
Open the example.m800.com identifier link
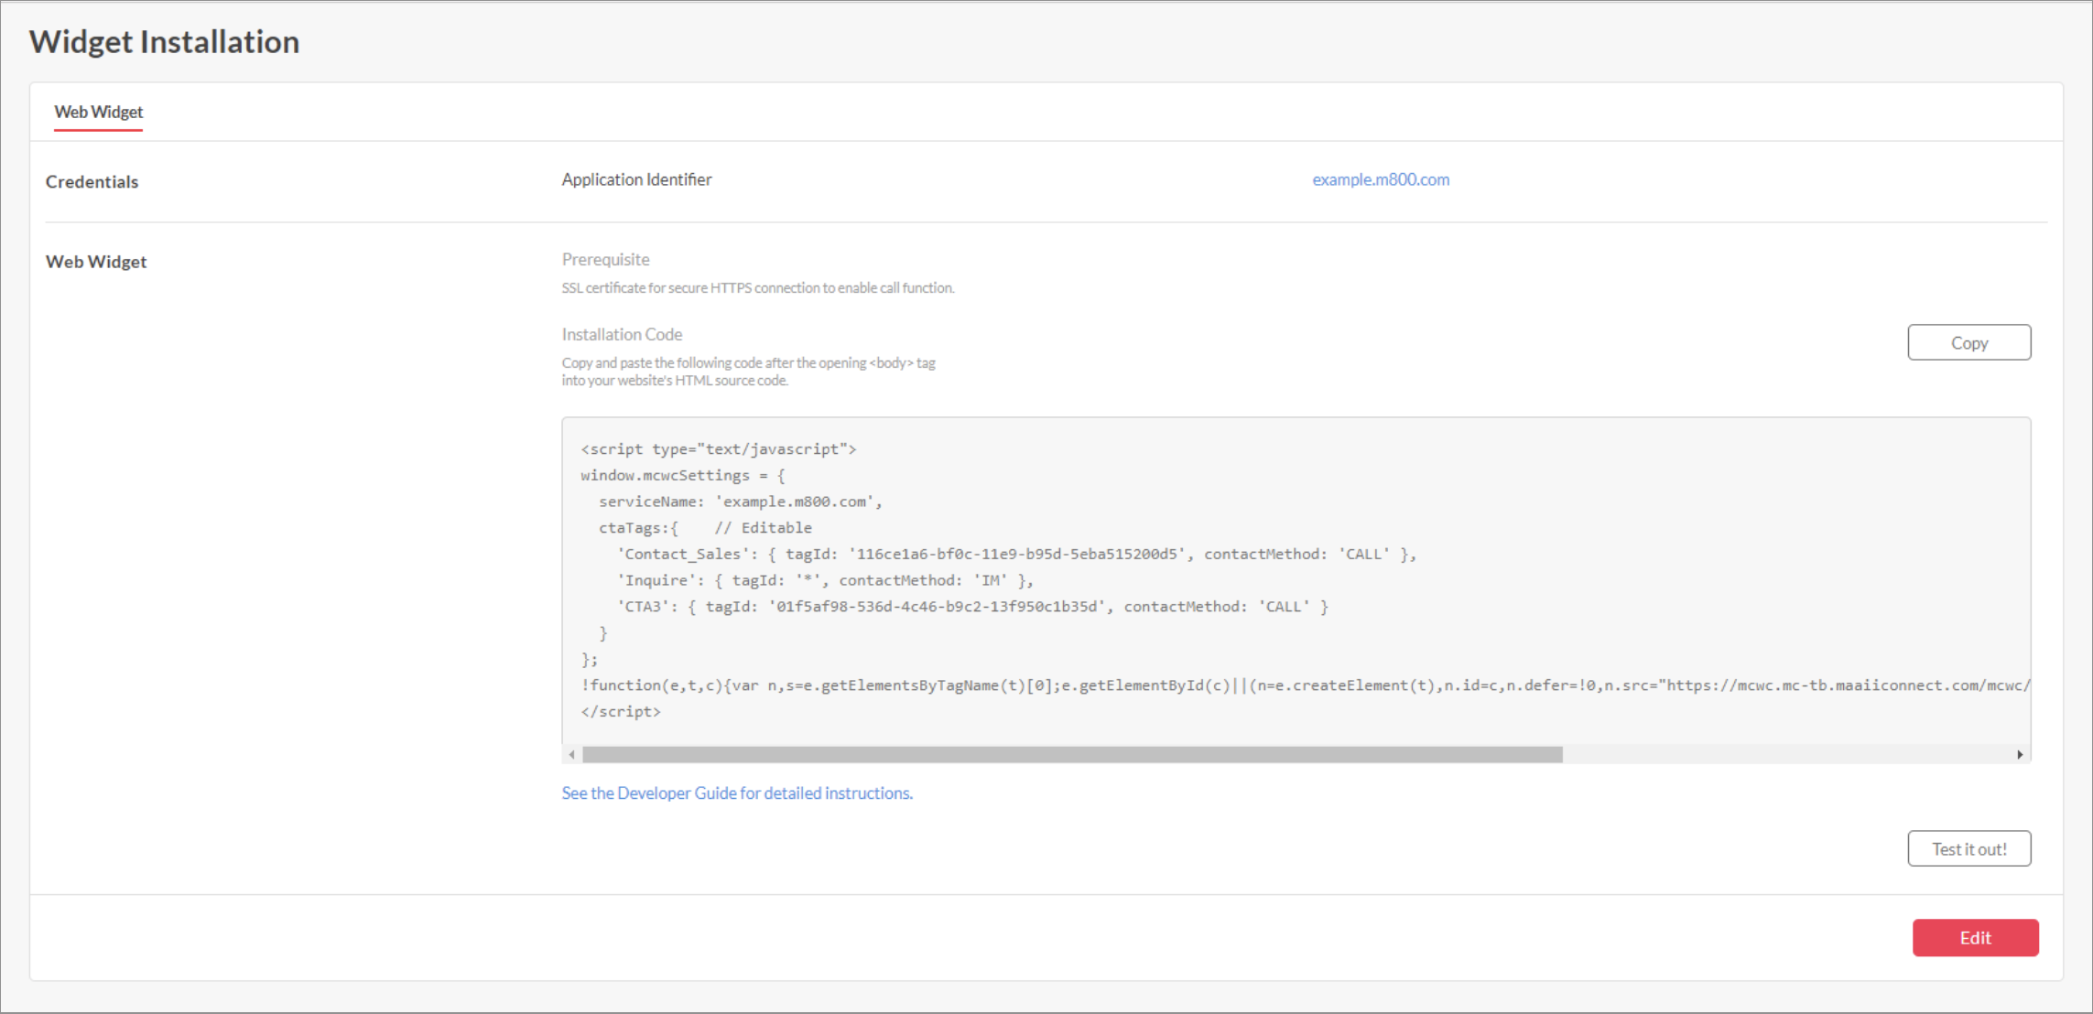coord(1381,179)
